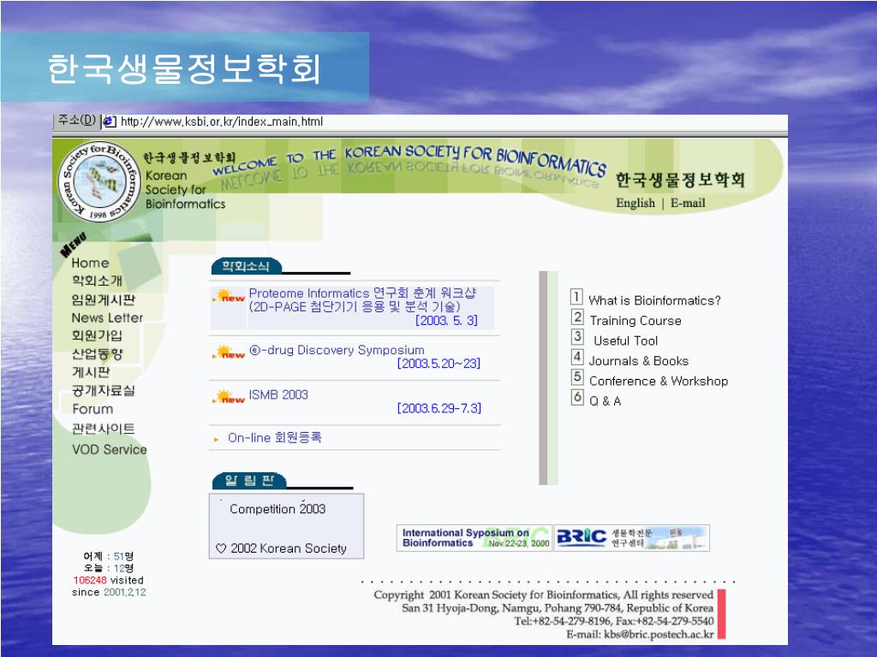Open the What is Bioinformatics? link
The image size is (877, 657).
pos(654,300)
